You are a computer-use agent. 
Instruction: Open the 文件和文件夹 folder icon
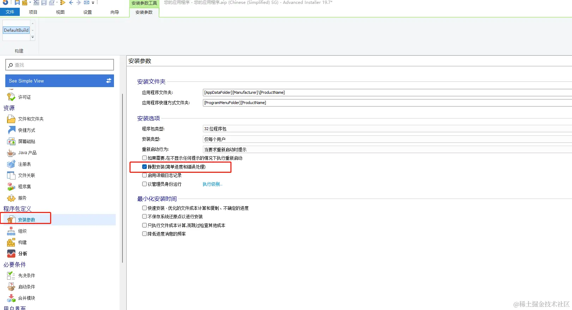pyautogui.click(x=11, y=119)
